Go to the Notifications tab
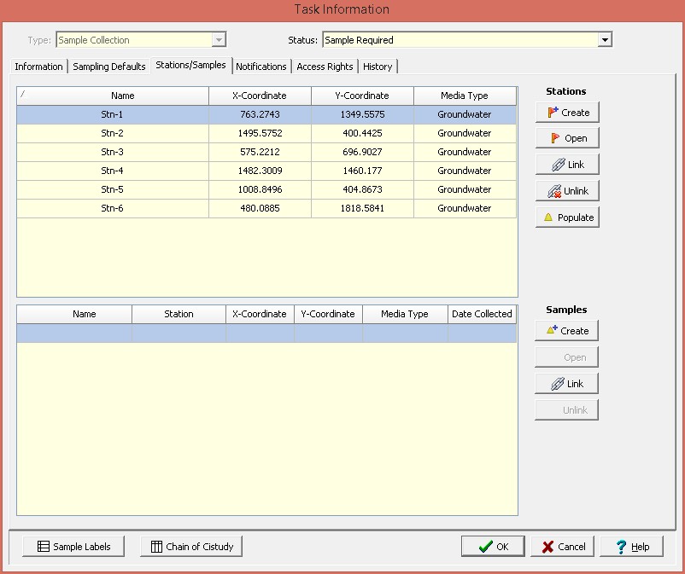This screenshot has width=685, height=574. tap(261, 67)
